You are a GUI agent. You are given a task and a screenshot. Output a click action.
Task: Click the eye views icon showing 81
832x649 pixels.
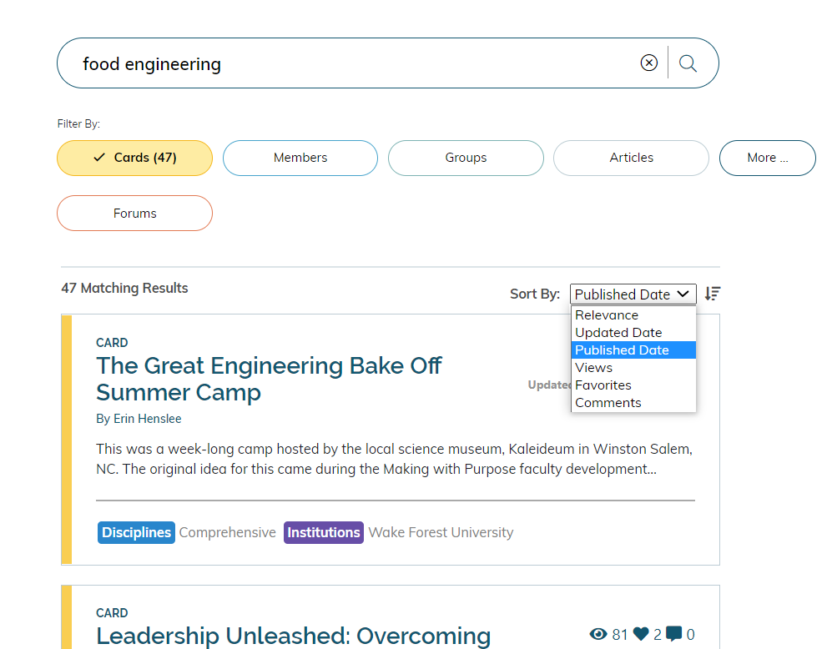598,634
